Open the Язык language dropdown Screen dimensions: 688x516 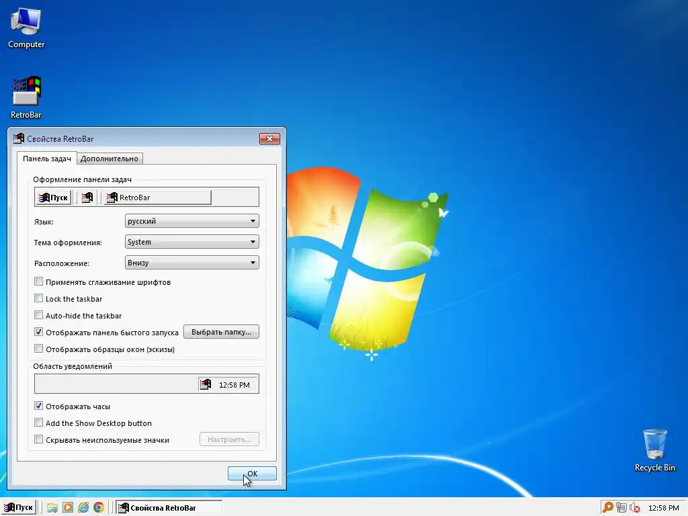pos(191,220)
